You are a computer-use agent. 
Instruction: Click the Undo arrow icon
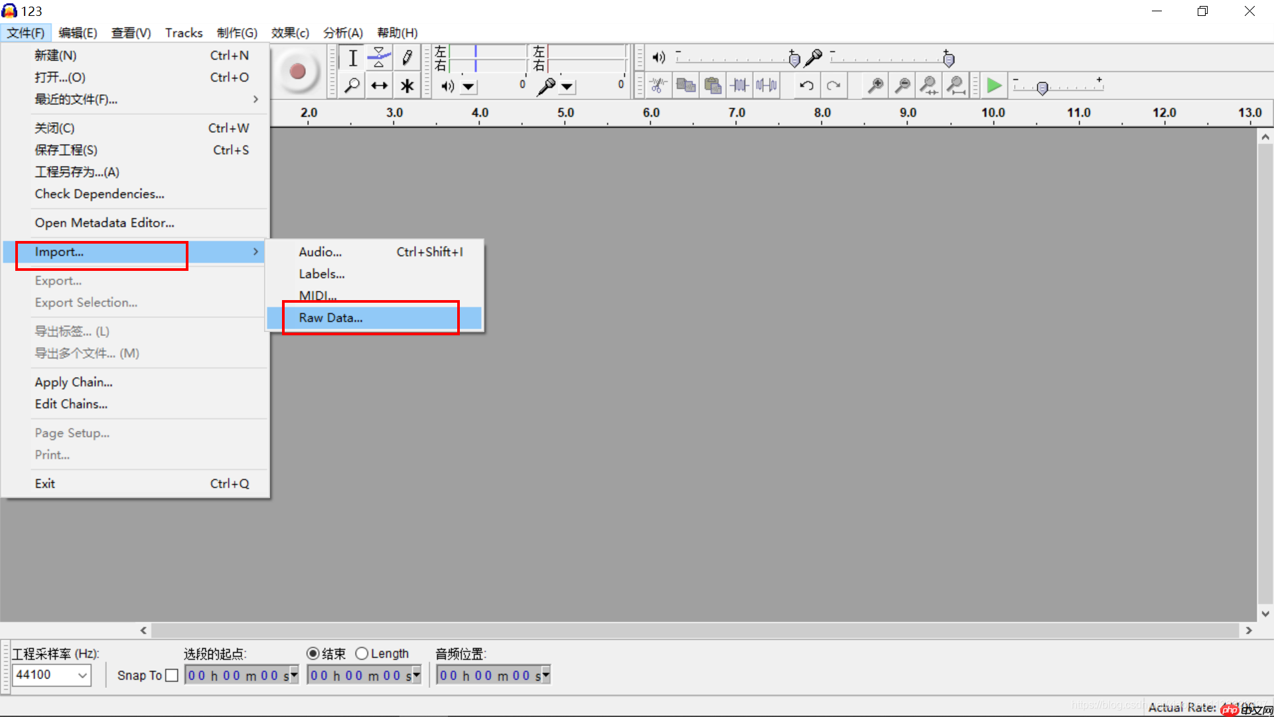pyautogui.click(x=806, y=86)
